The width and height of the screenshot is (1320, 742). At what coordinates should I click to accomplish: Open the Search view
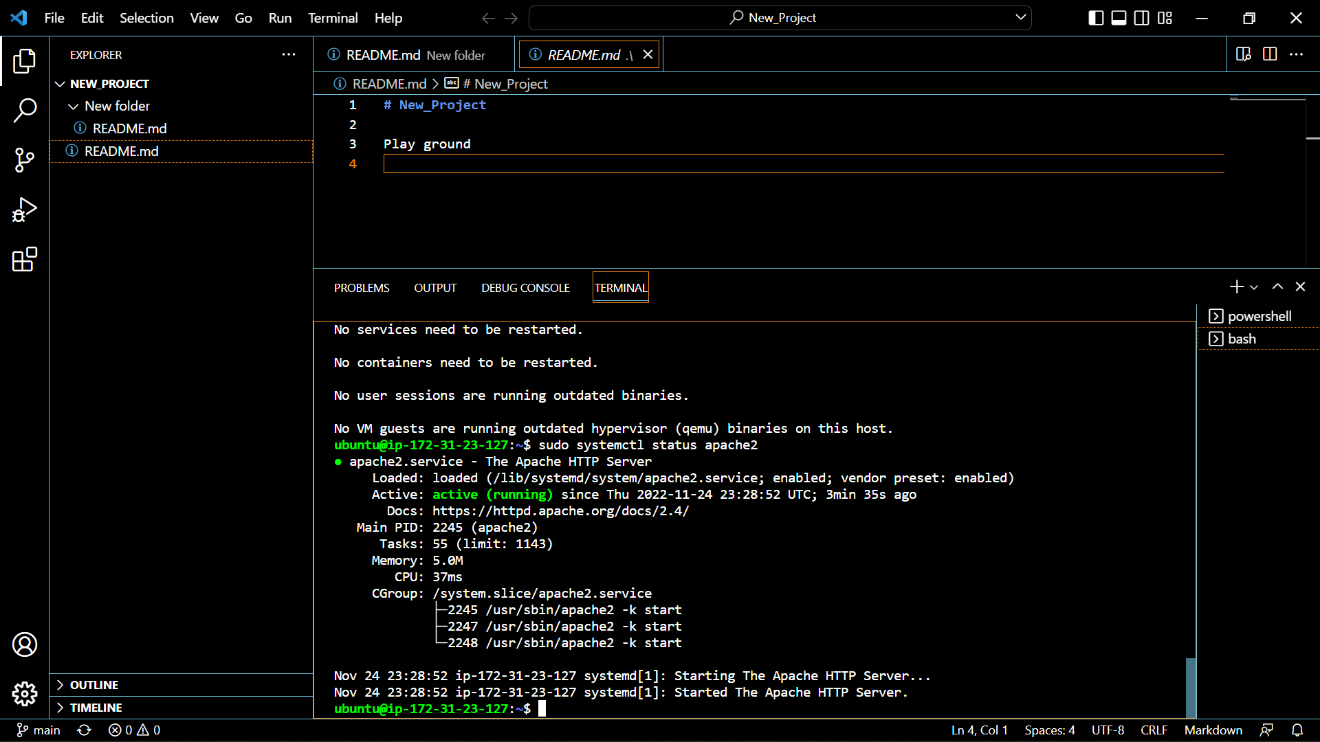(x=25, y=110)
